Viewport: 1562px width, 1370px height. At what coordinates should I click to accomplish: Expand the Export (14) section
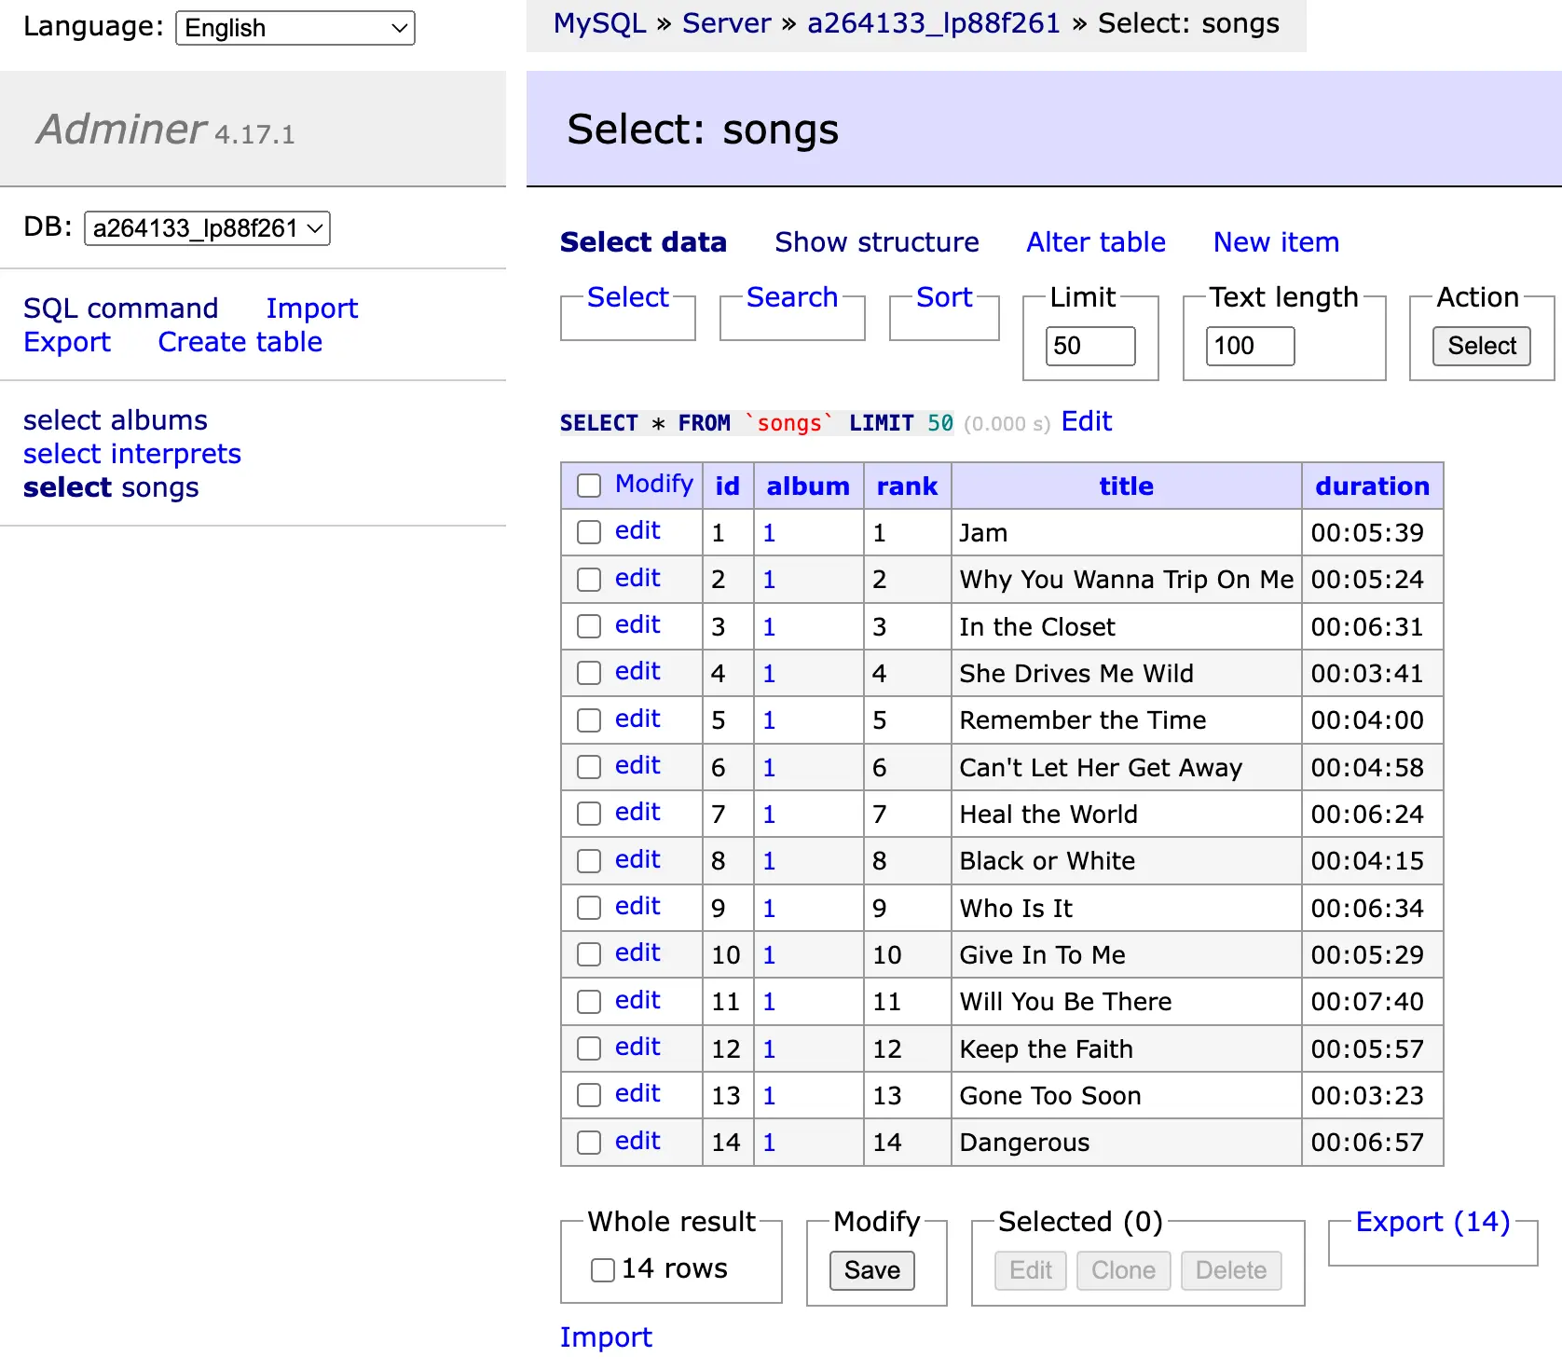coord(1432,1222)
